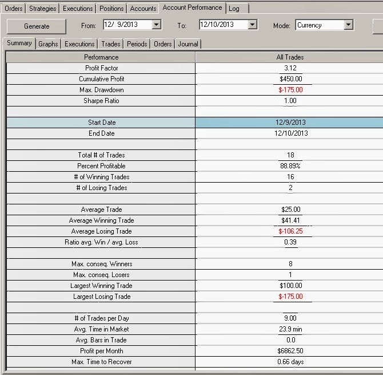The height and width of the screenshot is (375, 383).
Task: Click the Start Date value 12/9/2013
Action: pyautogui.click(x=290, y=123)
